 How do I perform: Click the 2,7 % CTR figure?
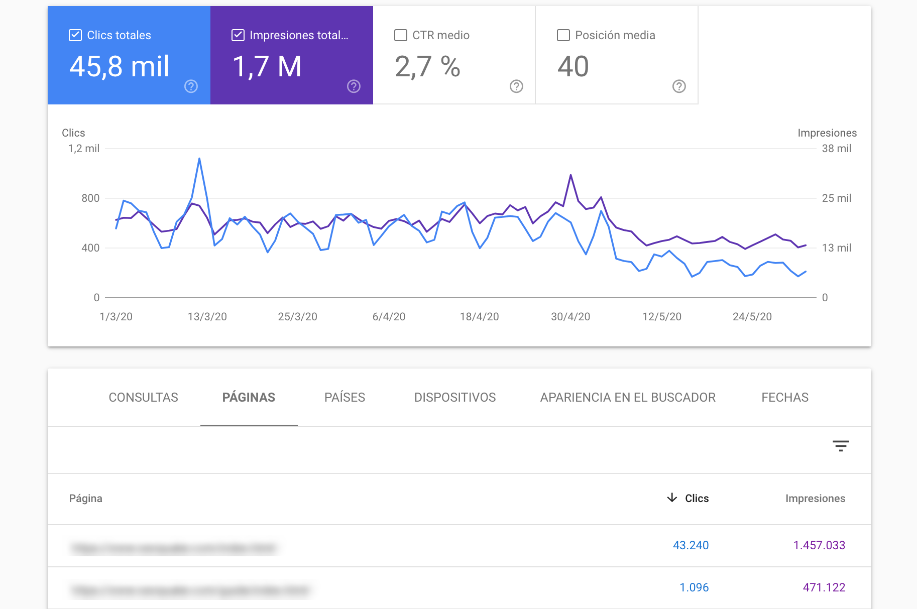click(427, 66)
